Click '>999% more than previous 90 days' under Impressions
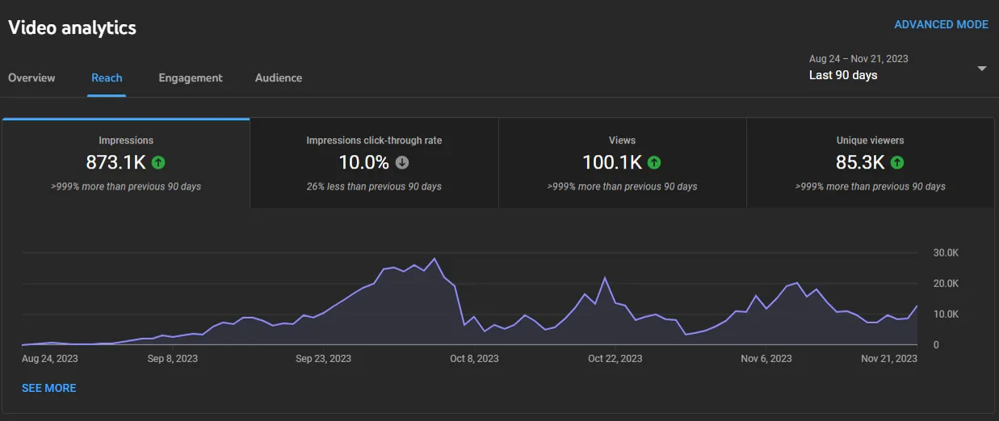This screenshot has height=421, width=999. click(126, 186)
